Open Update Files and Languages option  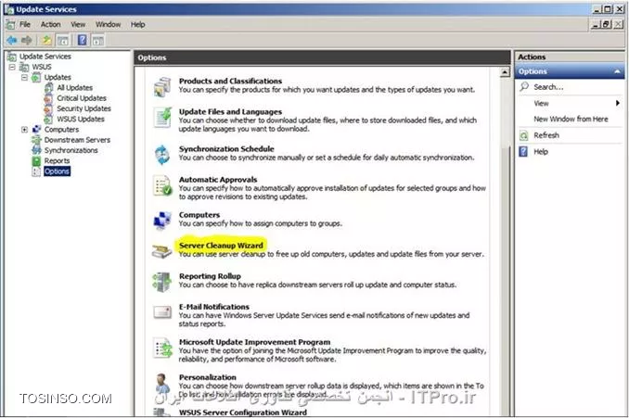click(x=230, y=112)
